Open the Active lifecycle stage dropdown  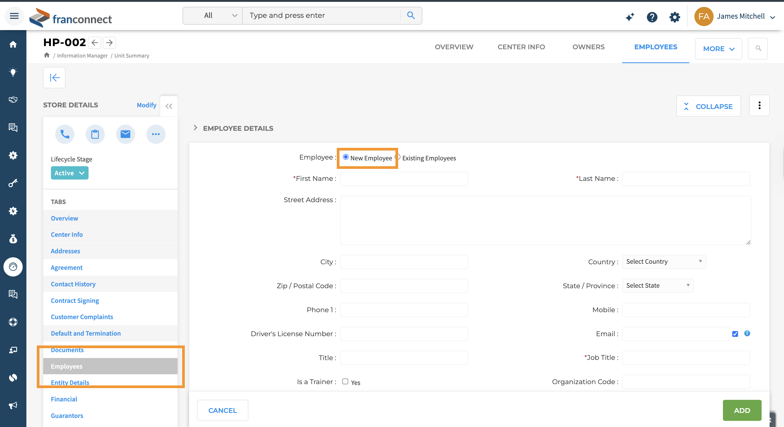[69, 173]
